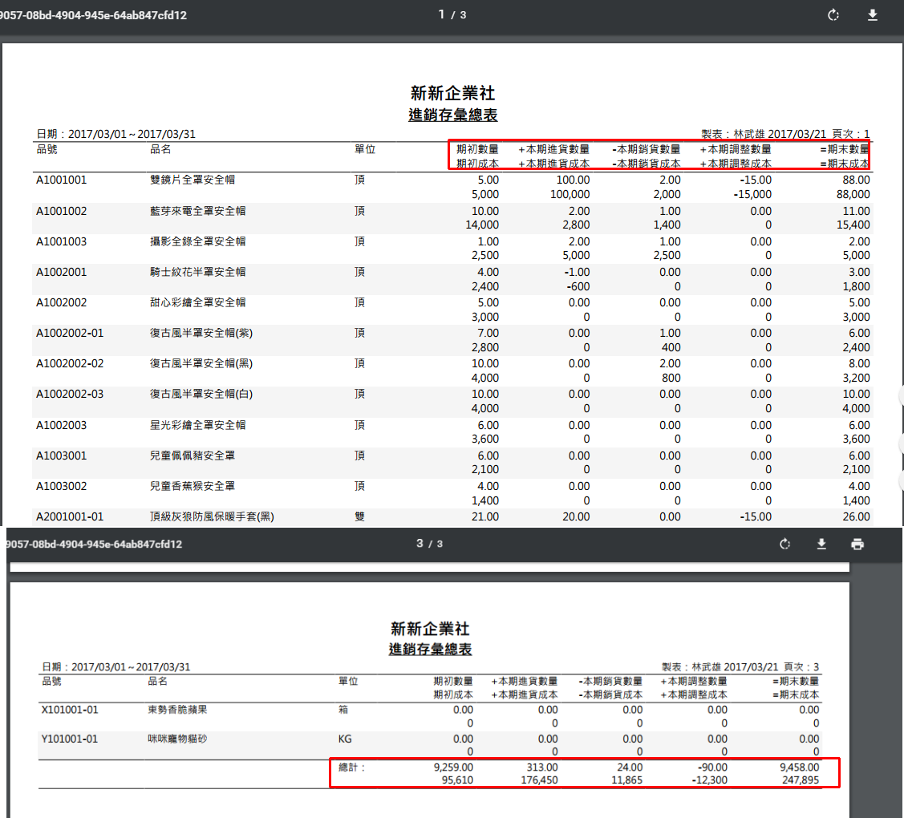Image resolution: width=904 pixels, height=818 pixels.
Task: Click product name 甜心彩繪全罩安全帽
Action: [198, 302]
